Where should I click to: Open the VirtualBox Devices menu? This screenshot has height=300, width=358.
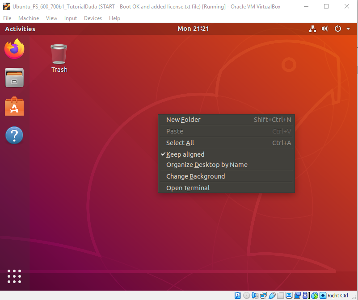93,18
